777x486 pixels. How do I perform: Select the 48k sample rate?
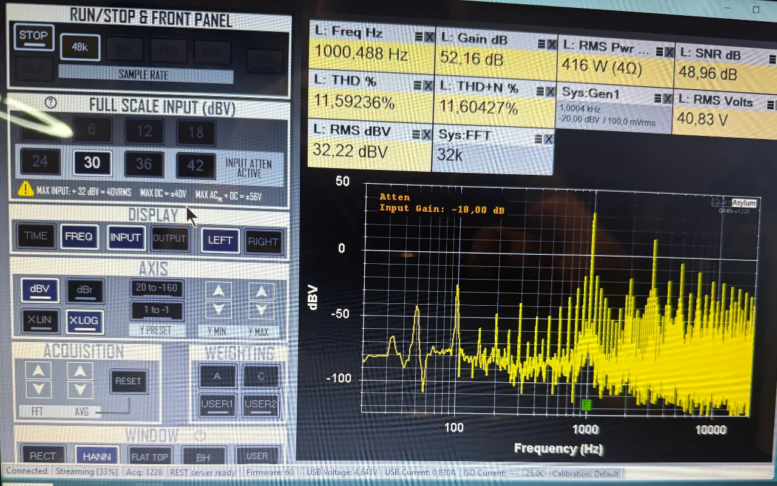click(80, 47)
